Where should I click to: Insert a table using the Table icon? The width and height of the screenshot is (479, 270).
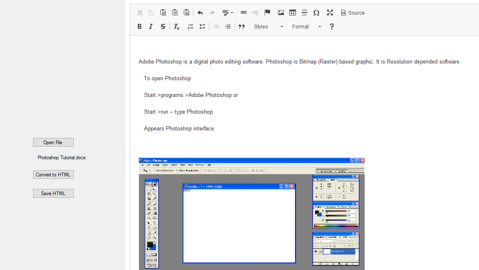point(293,13)
